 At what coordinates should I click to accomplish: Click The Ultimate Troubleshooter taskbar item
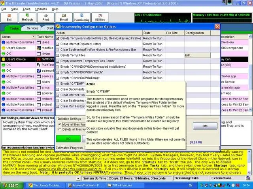46,185
